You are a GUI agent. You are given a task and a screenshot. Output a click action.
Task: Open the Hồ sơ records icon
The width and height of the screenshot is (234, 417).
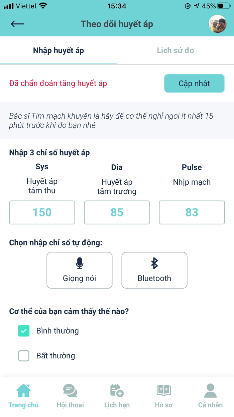163,391
